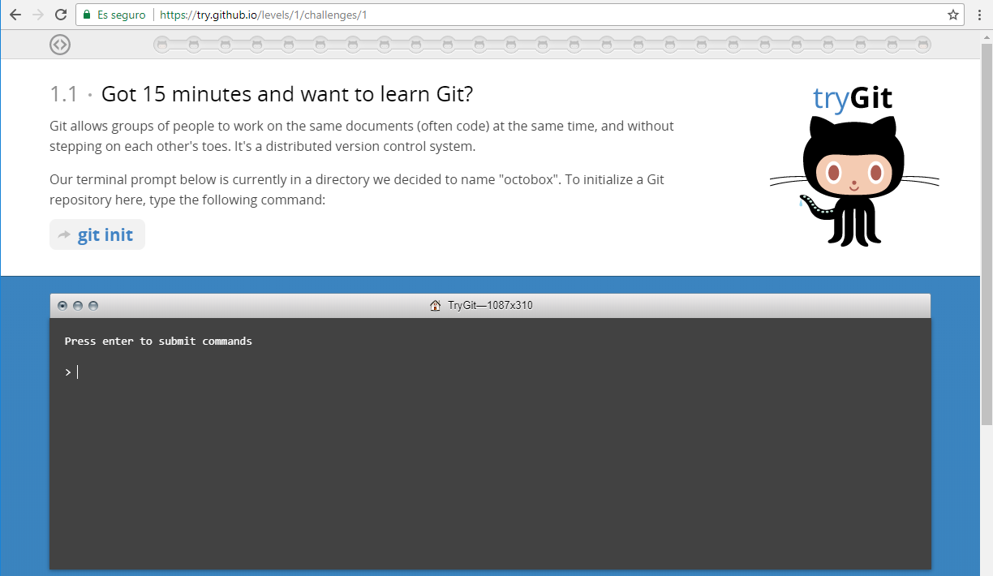
Task: Click the git init command button
Action: pos(97,235)
